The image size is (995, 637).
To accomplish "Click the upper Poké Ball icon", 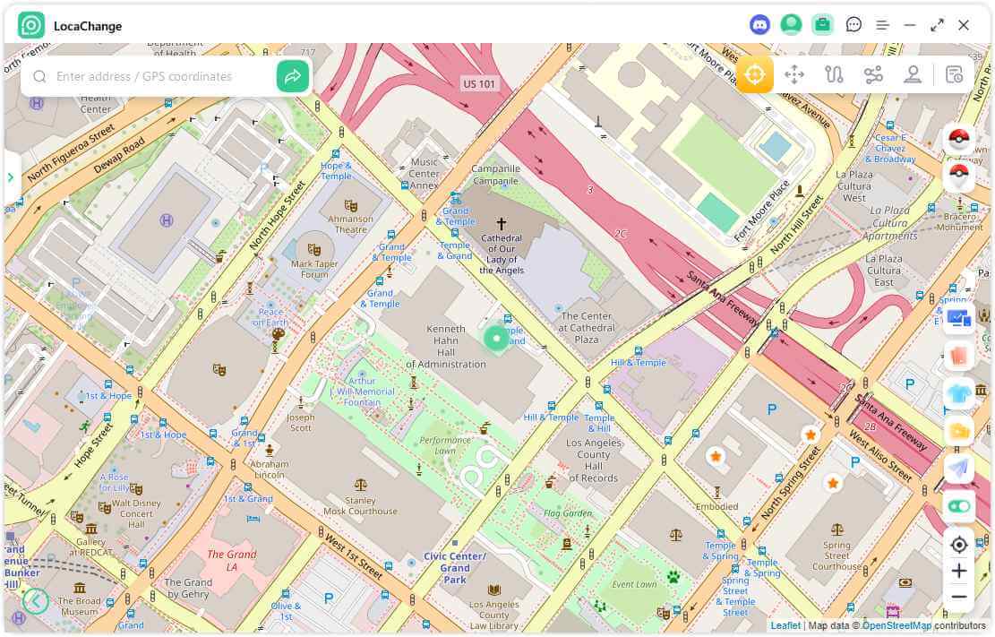I will coord(959,139).
